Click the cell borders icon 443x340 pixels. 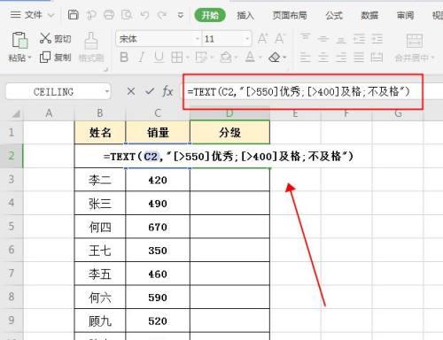(x=177, y=58)
